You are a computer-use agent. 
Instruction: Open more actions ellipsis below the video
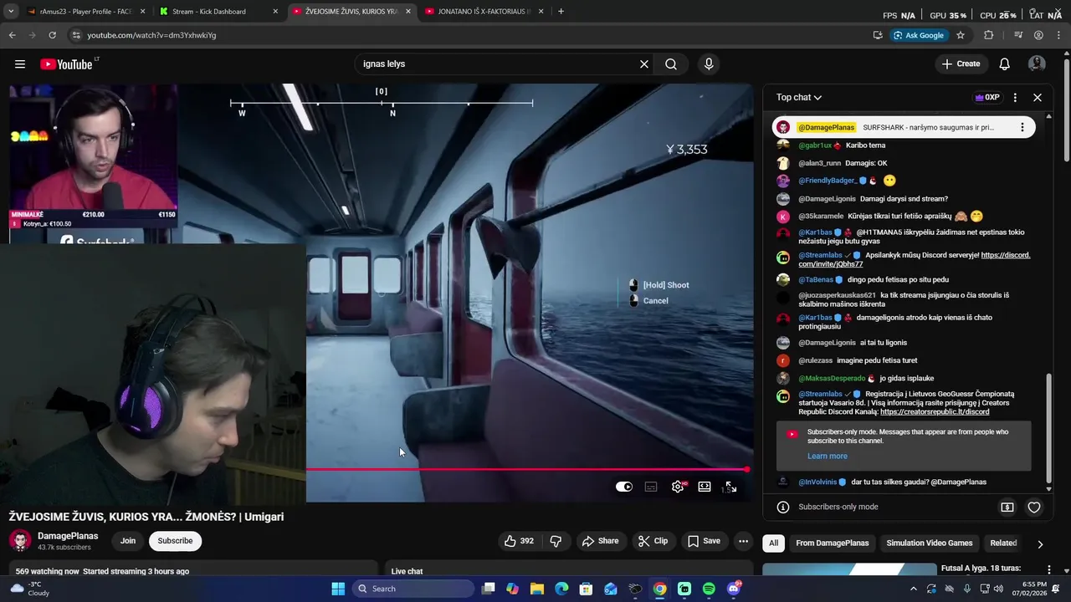(x=743, y=541)
